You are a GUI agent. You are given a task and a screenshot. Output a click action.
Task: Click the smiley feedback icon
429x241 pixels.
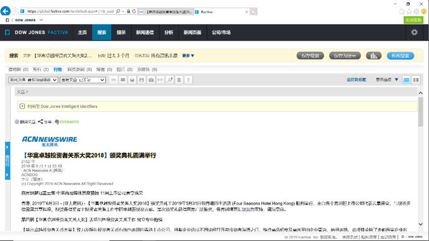coord(423,12)
